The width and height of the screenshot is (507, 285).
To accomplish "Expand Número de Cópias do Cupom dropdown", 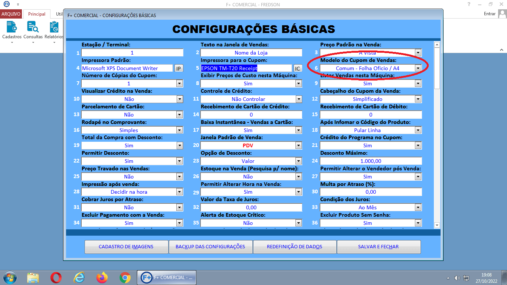I will (x=180, y=83).
